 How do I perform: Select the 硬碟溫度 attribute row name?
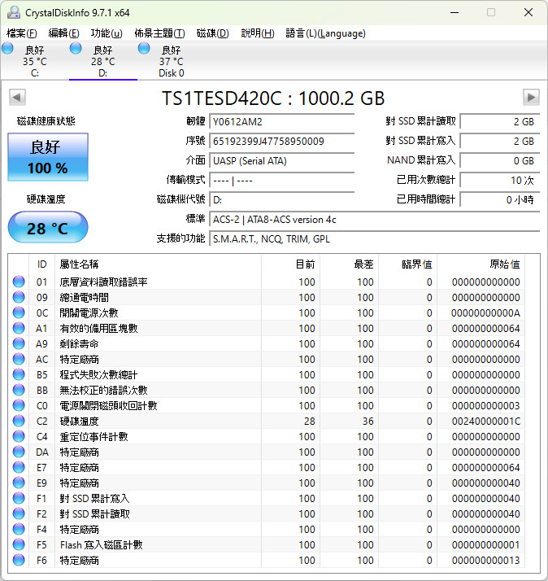click(79, 422)
